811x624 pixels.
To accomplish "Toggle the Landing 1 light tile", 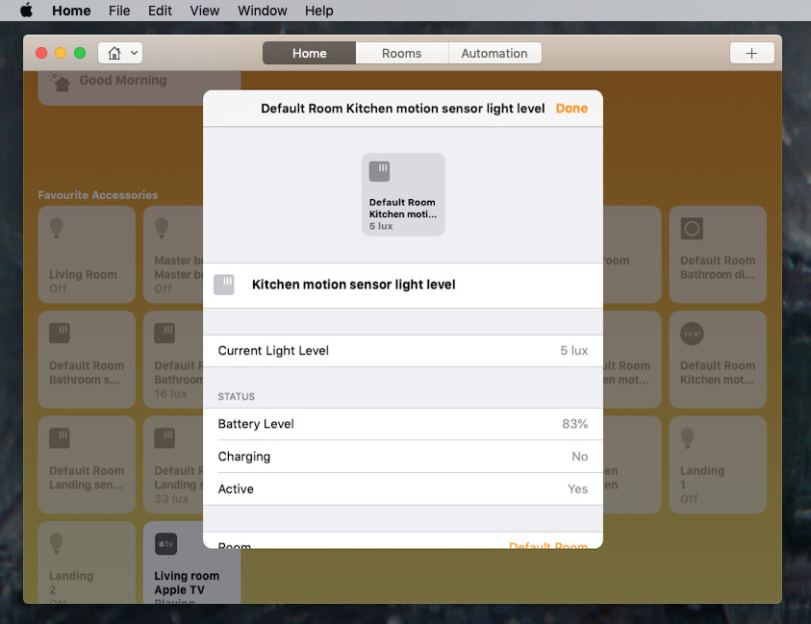I will click(x=718, y=464).
